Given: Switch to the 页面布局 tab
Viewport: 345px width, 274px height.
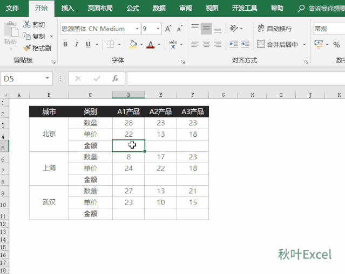Looking at the screenshot, I should coord(100,8).
